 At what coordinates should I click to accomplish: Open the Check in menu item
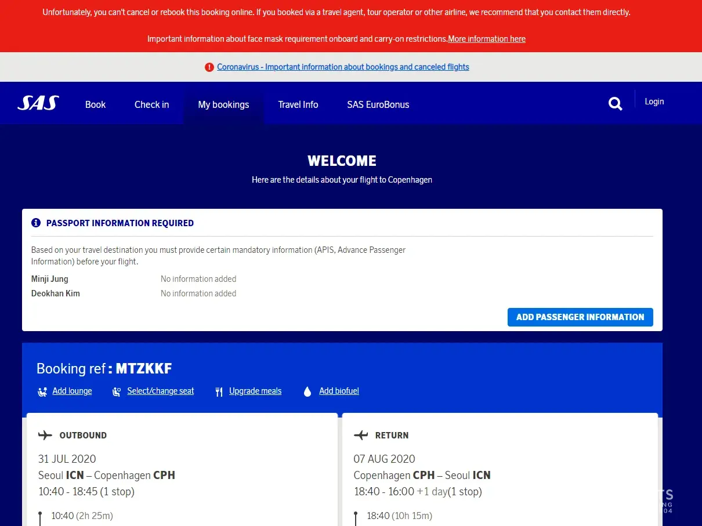tap(152, 104)
